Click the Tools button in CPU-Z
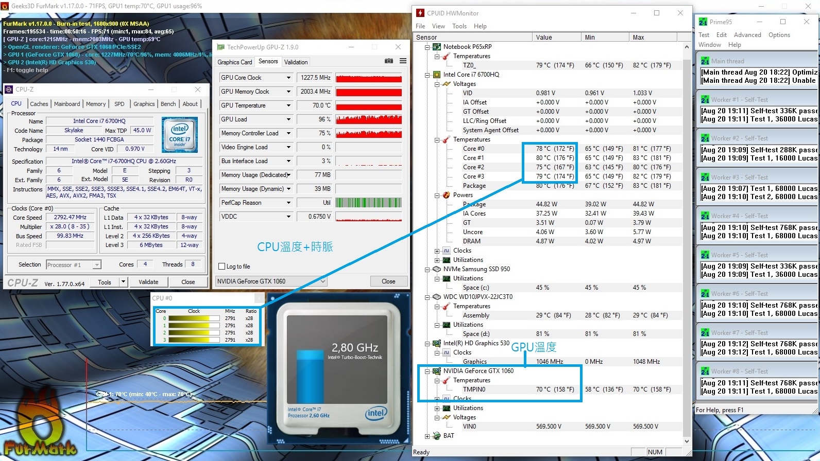Viewport: 820px width, 461px height. coord(105,282)
